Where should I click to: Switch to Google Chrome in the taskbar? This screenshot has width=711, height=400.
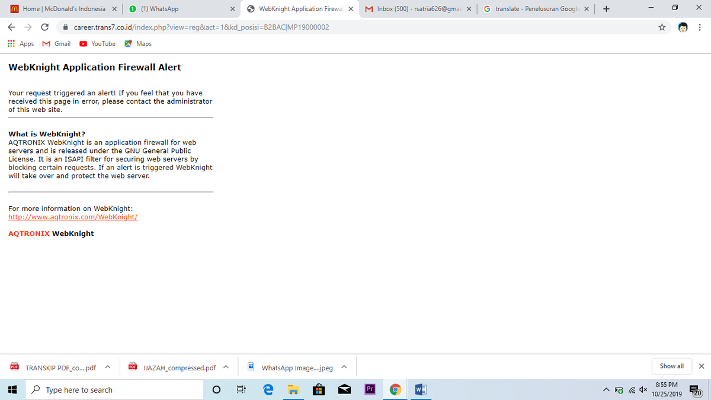(x=395, y=390)
